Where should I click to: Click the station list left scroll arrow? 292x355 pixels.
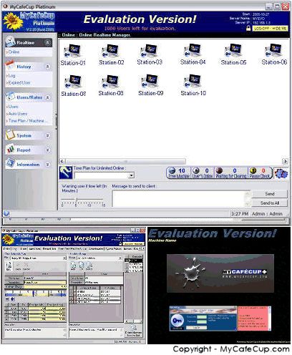point(62,161)
